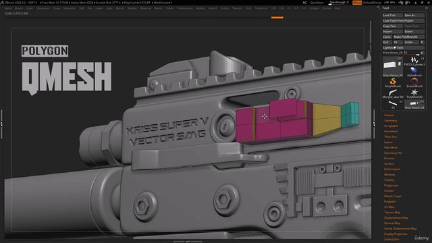Select the PolyMesh3D star tool
The height and width of the screenshot is (243, 432).
point(414,94)
